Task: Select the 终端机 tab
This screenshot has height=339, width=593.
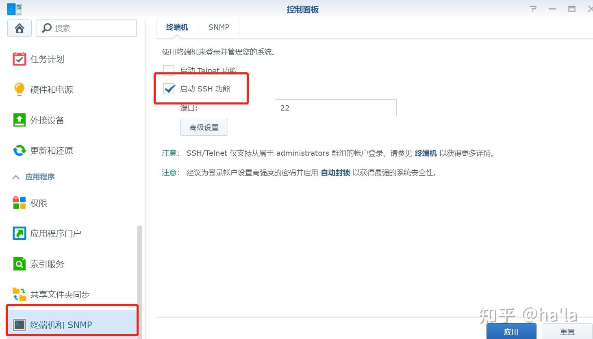Action: tap(177, 27)
